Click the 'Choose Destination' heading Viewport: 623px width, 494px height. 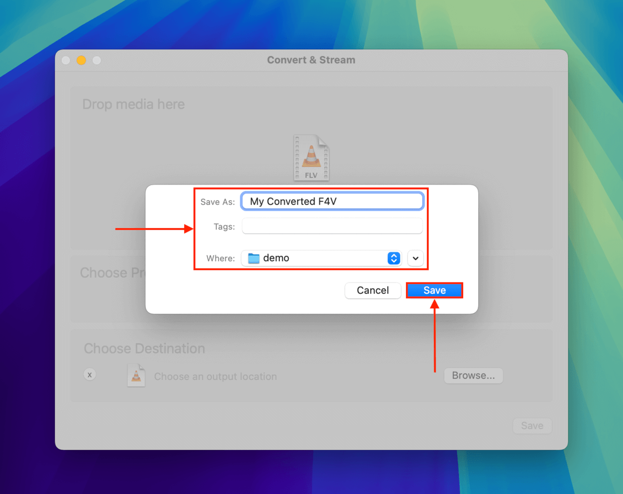pyautogui.click(x=144, y=348)
